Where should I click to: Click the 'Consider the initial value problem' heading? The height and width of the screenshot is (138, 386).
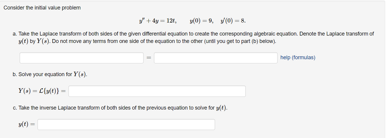point(42,8)
